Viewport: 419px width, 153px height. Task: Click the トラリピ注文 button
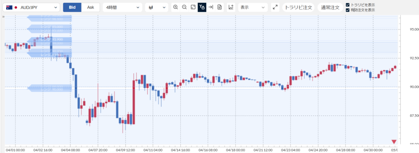(x=298, y=7)
